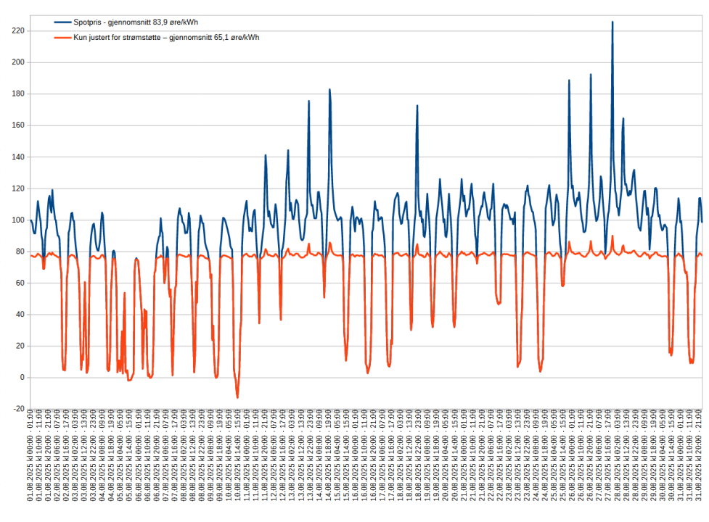The height and width of the screenshot is (522, 709).
Task: Click the orange dip below zero on 10.08
Action: click(237, 397)
